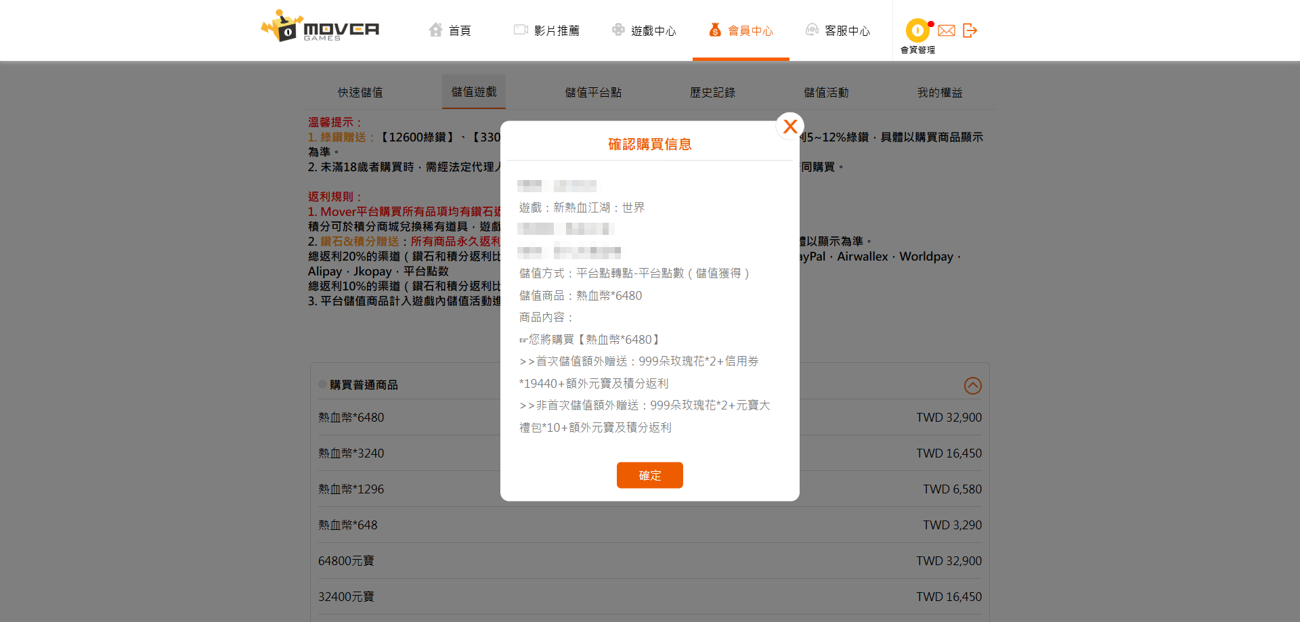Click the logout exit icon
Image resolution: width=1300 pixels, height=622 pixels.
tap(970, 30)
